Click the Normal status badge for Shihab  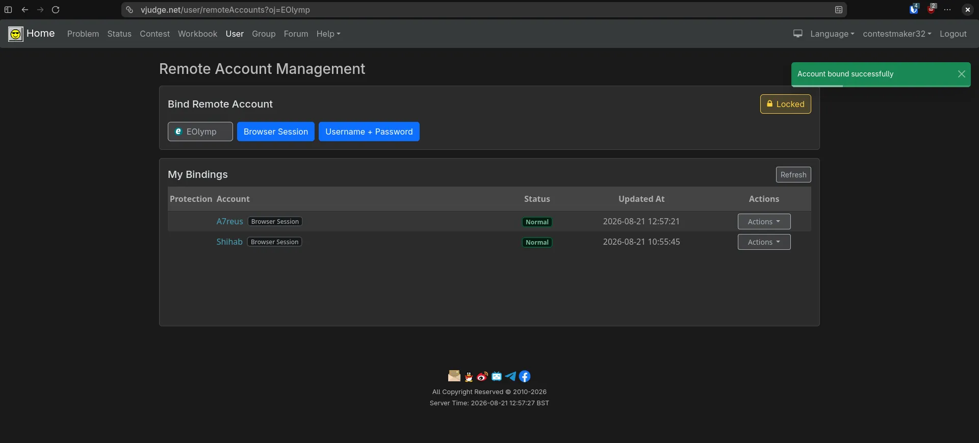pyautogui.click(x=537, y=243)
